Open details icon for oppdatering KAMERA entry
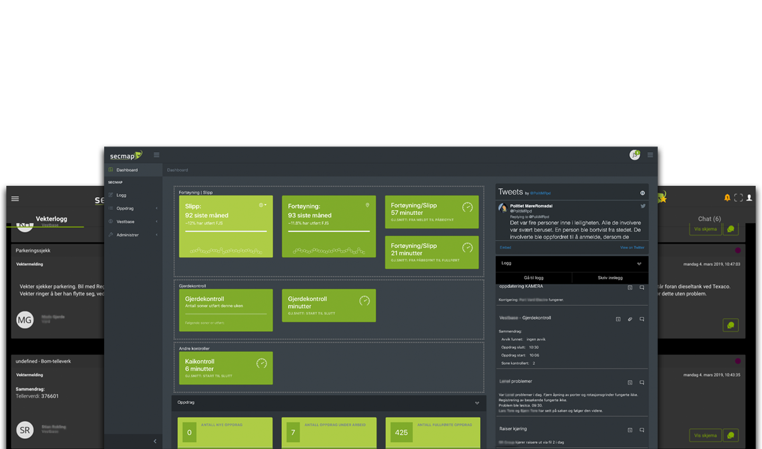Screen dimensions: 762x449 click(630, 287)
